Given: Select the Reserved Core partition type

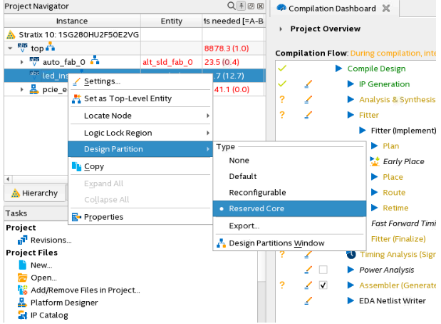Looking at the screenshot, I should pos(256,208).
